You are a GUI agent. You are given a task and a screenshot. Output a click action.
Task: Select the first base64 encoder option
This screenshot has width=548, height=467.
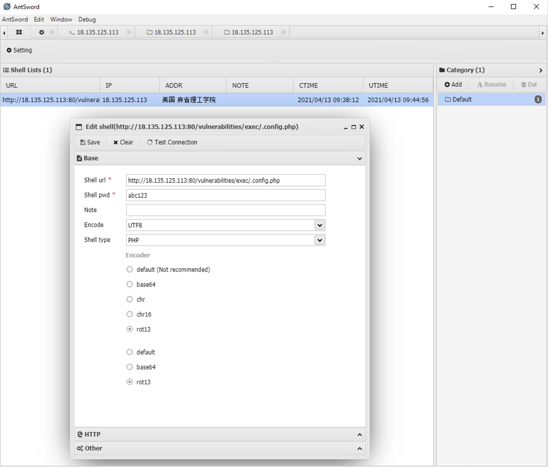[x=130, y=284]
